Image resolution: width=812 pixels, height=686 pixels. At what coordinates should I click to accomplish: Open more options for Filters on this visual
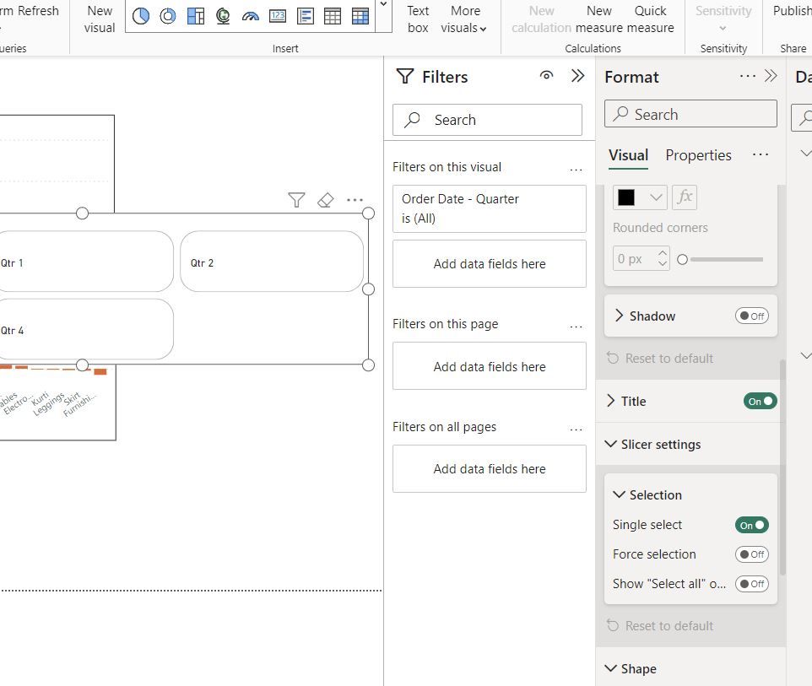pyautogui.click(x=576, y=170)
